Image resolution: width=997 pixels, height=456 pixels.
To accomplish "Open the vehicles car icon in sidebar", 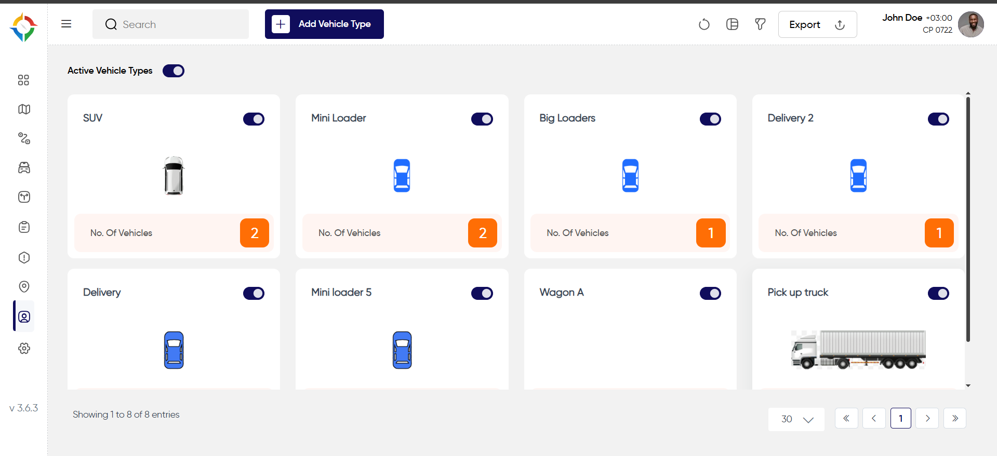I will 24,168.
